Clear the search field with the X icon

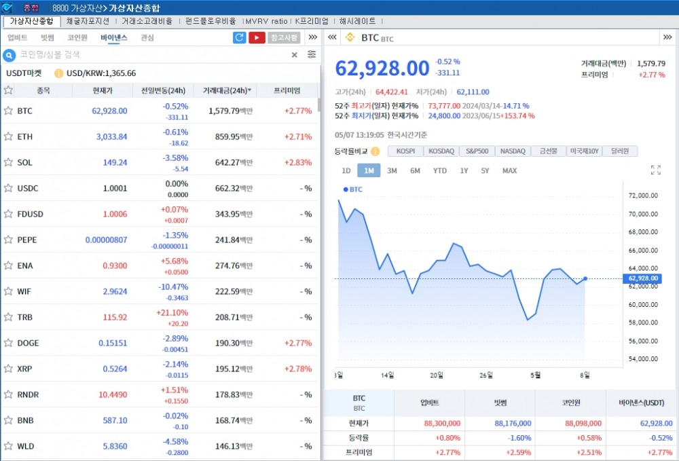pos(294,54)
